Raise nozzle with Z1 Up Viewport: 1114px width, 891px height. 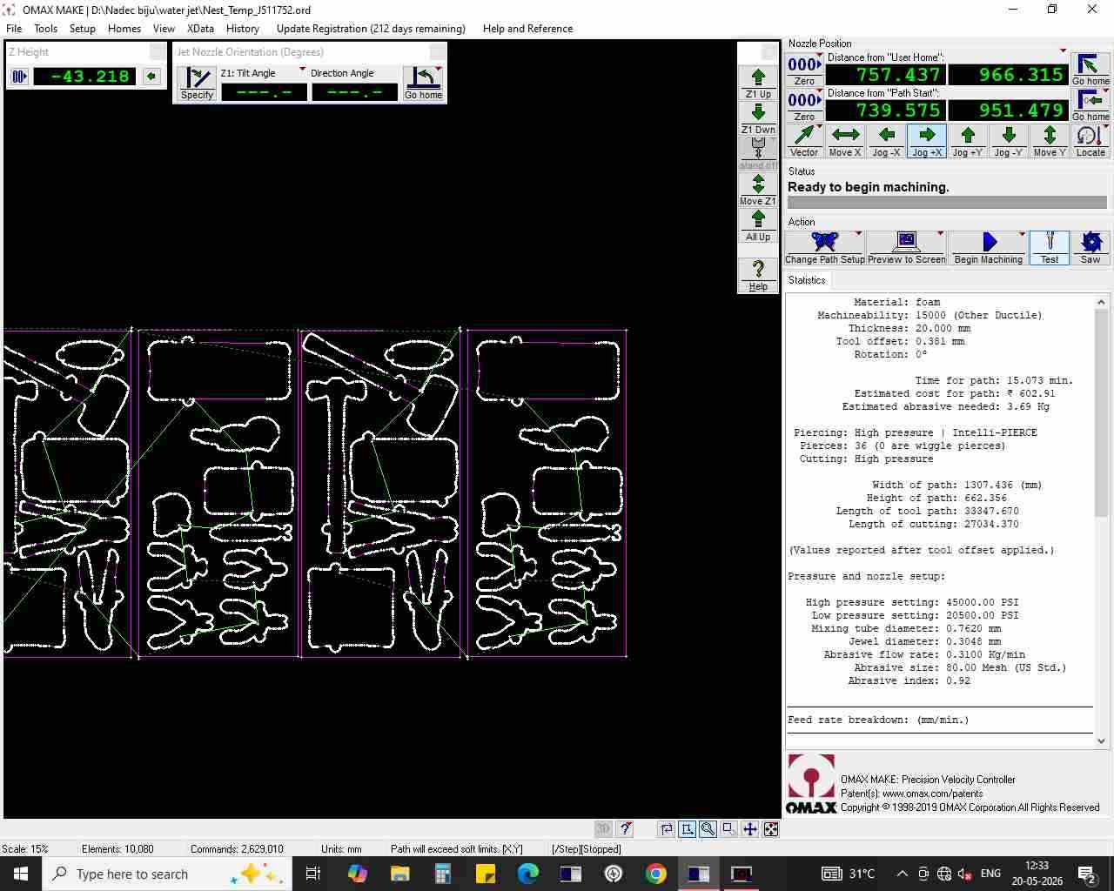pos(758,83)
